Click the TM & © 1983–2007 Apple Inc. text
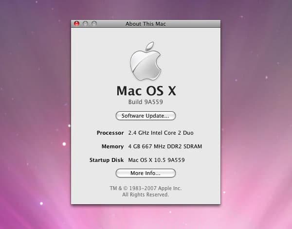The image size is (292, 229). click(146, 188)
